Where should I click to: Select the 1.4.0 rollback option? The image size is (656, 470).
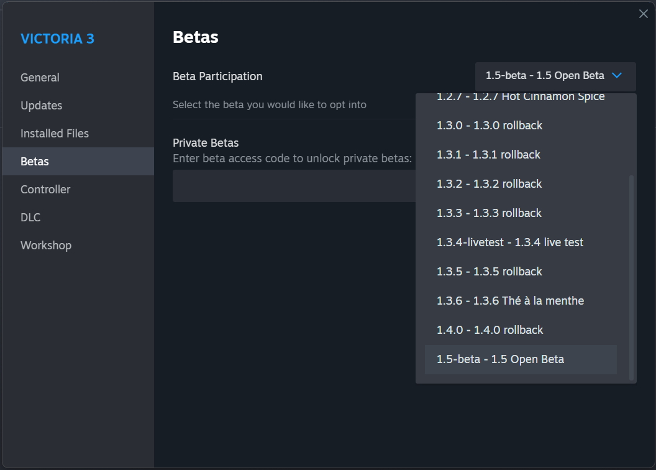(489, 329)
